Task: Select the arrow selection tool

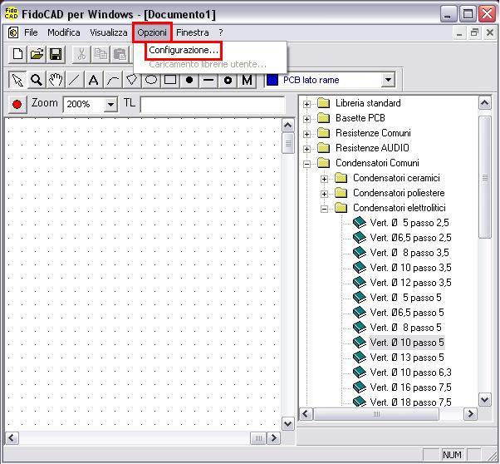Action: 17,80
